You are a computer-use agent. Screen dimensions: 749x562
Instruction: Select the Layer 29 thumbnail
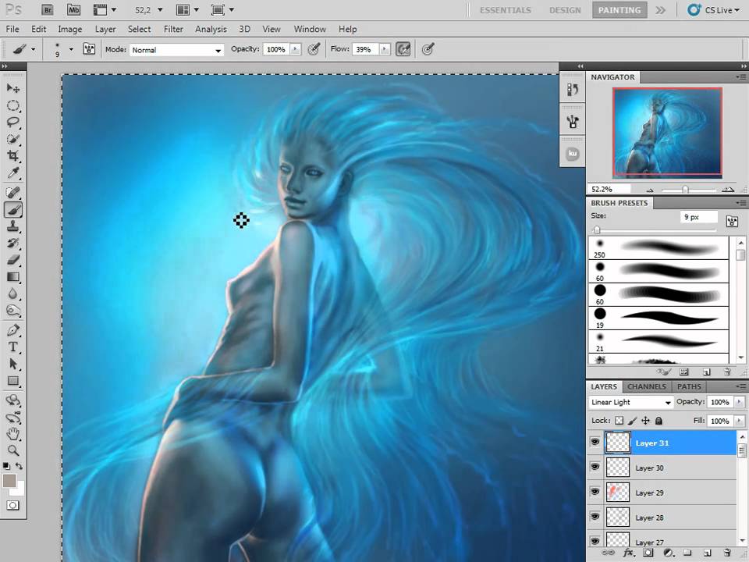618,493
